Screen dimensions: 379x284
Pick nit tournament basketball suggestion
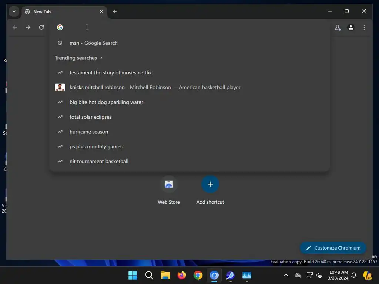(190, 161)
